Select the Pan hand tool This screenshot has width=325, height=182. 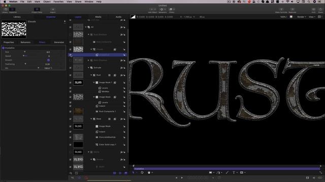[x=149, y=172]
